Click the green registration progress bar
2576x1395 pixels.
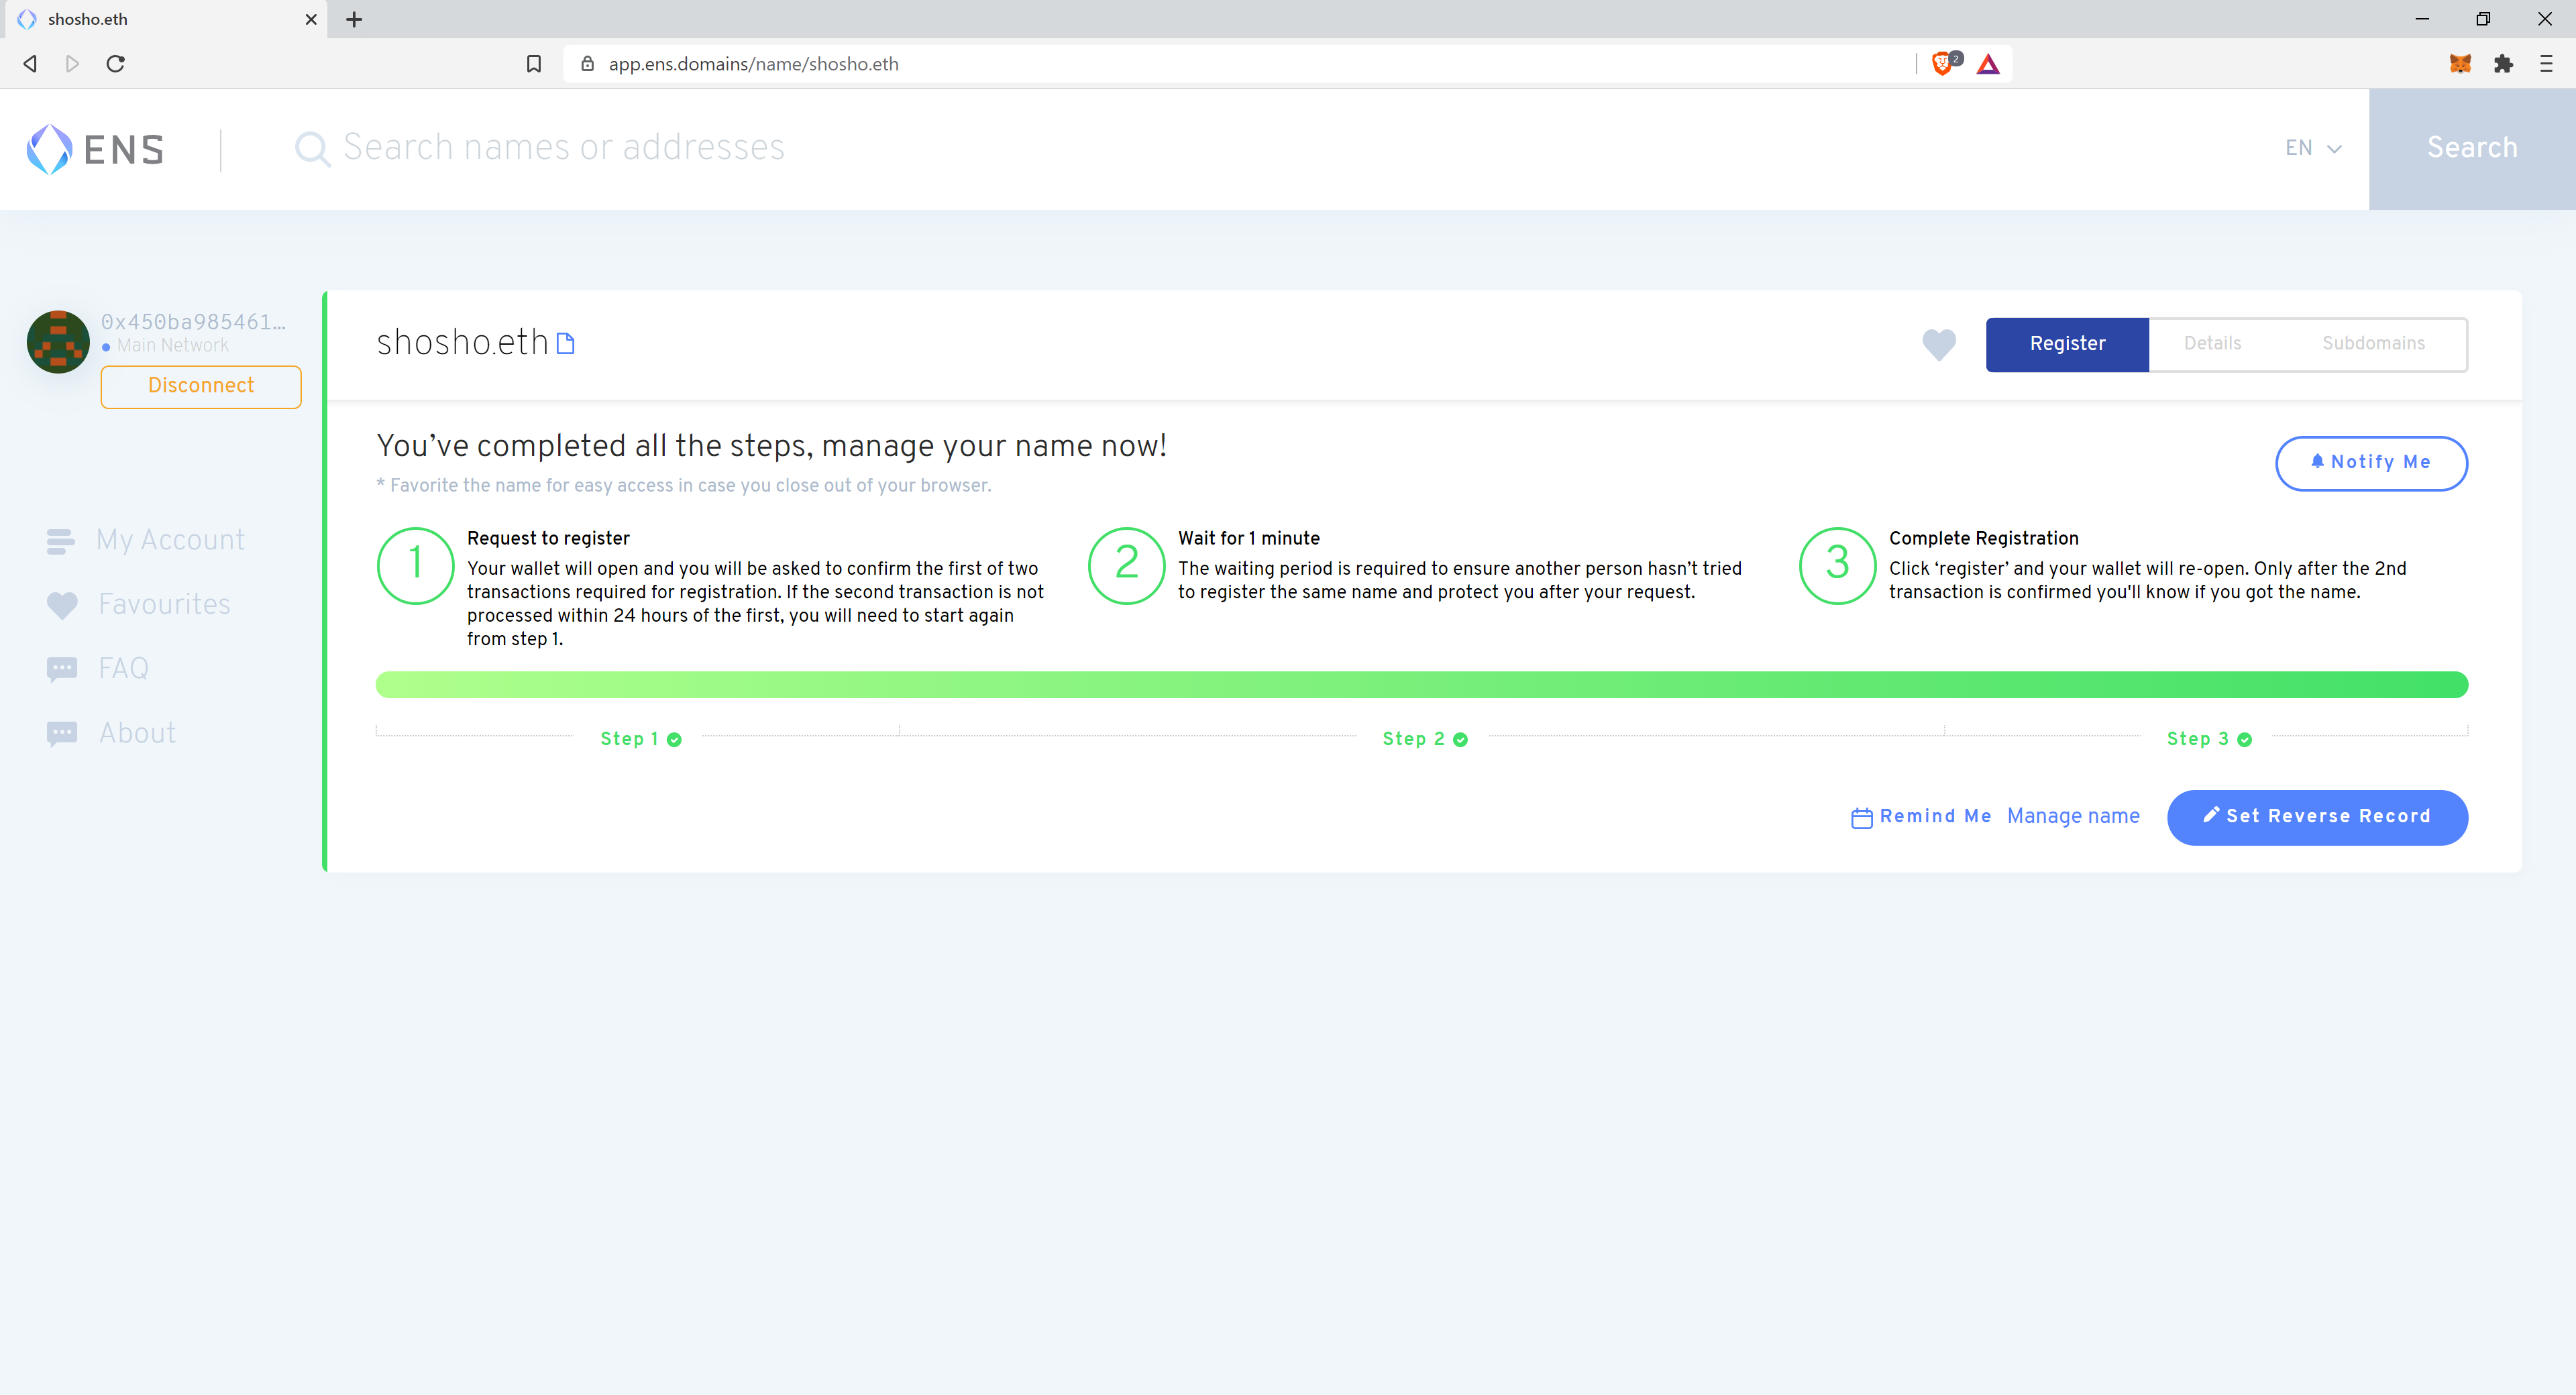tap(1421, 685)
